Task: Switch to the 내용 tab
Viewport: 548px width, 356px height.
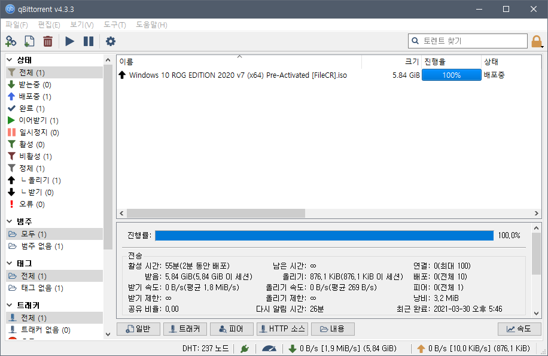Action: pos(333,328)
